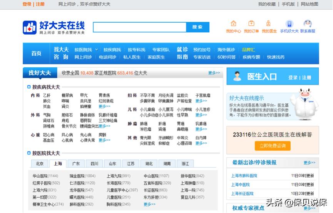Open 家庭医生 in the navigation

[x=156, y=57]
